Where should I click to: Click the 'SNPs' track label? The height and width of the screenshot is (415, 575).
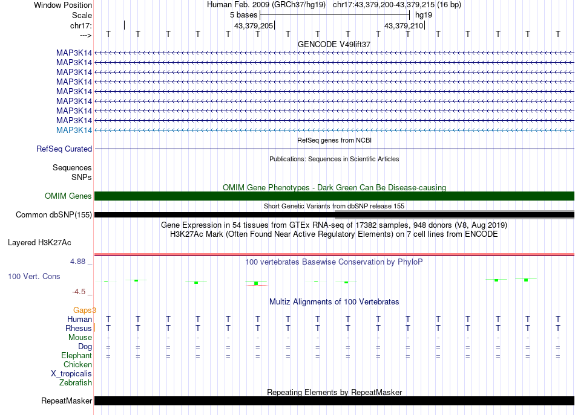82,177
